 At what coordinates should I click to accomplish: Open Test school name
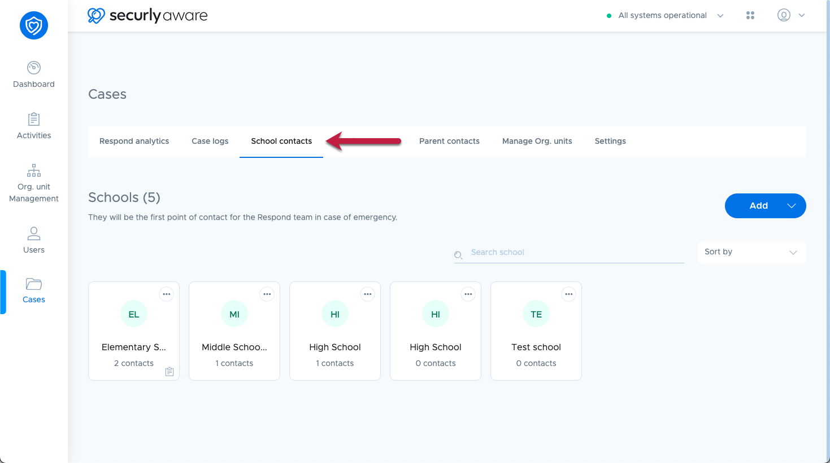[x=536, y=347]
